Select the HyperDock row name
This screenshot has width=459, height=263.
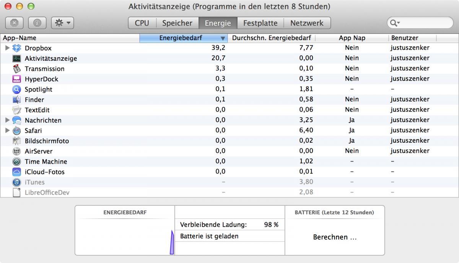[41, 79]
